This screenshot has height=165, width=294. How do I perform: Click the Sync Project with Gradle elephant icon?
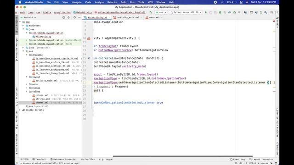pos(256,12)
